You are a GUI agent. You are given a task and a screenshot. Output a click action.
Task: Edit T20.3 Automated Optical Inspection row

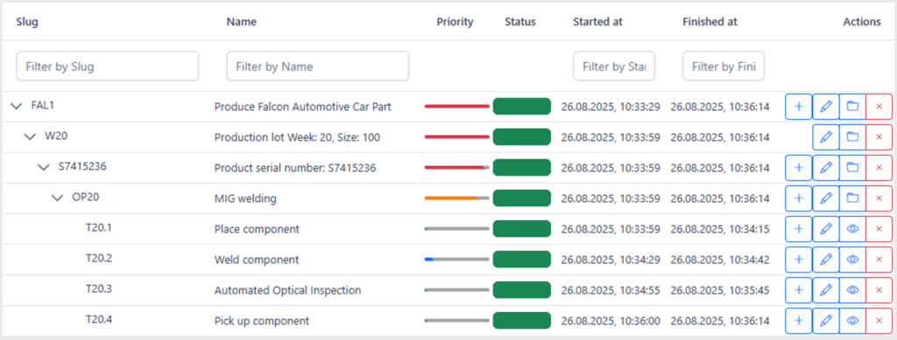pyautogui.click(x=825, y=290)
